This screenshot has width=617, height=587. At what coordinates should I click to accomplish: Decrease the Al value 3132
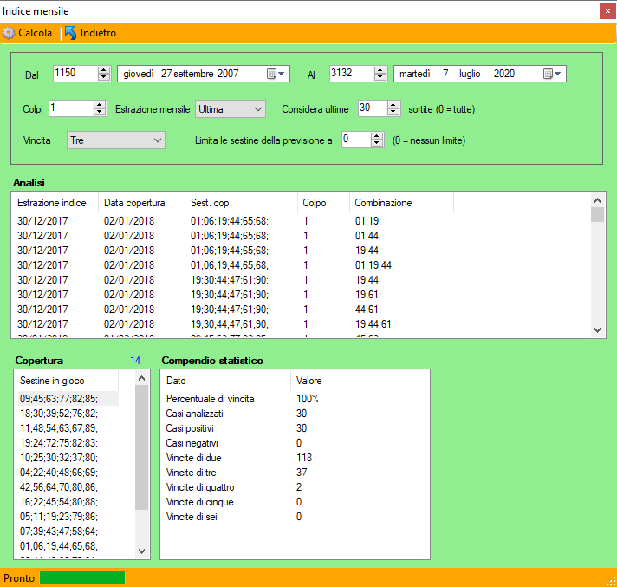pyautogui.click(x=380, y=77)
